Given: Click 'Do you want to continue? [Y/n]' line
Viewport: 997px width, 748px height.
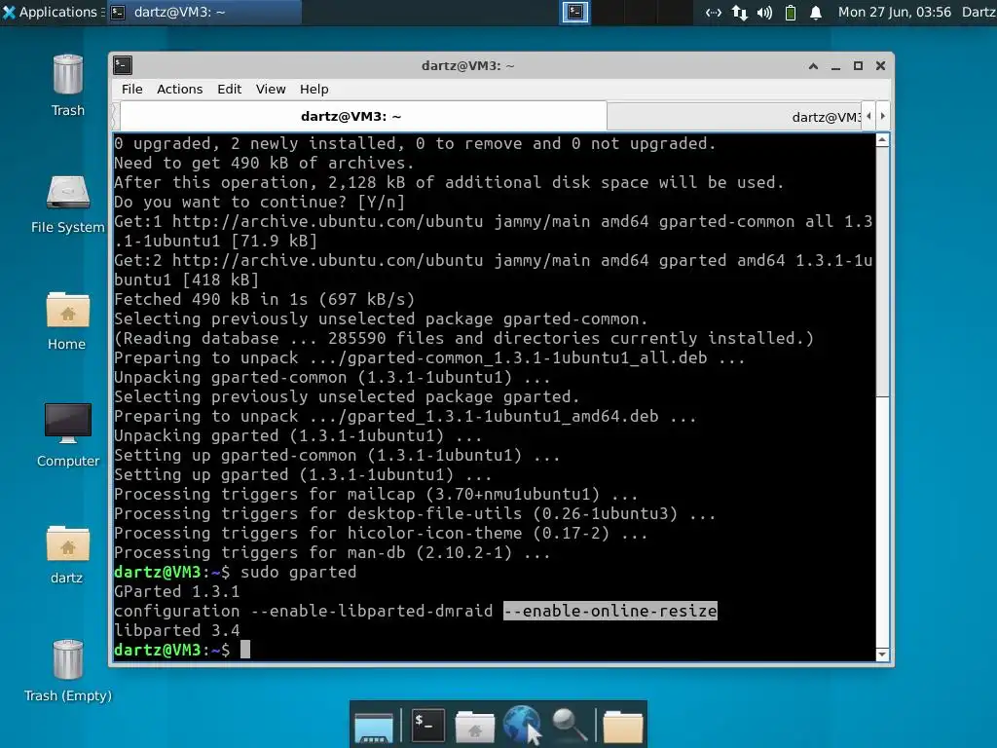Looking at the screenshot, I should 259,203.
